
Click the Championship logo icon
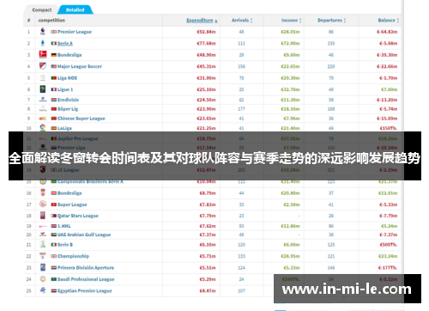(43, 255)
